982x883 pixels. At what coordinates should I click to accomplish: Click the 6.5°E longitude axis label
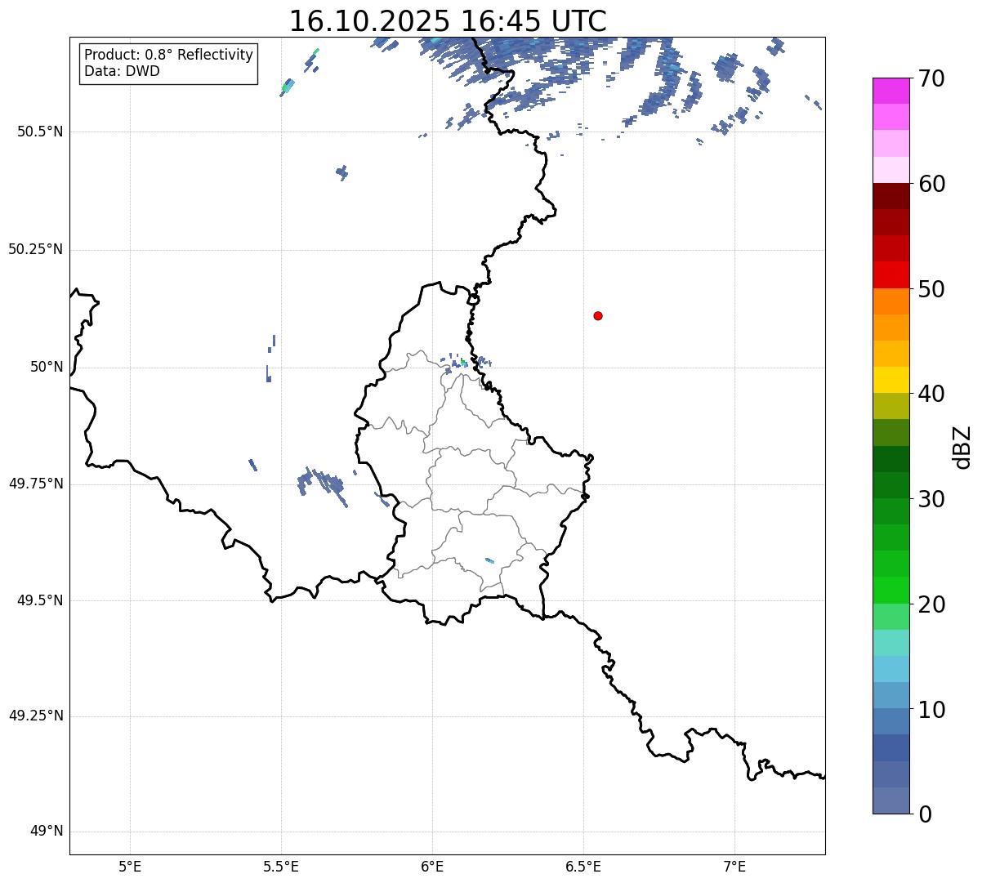583,866
